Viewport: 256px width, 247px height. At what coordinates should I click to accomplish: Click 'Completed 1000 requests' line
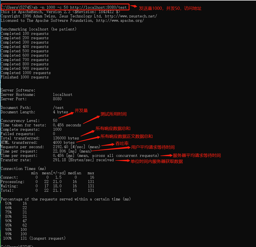click(26, 73)
